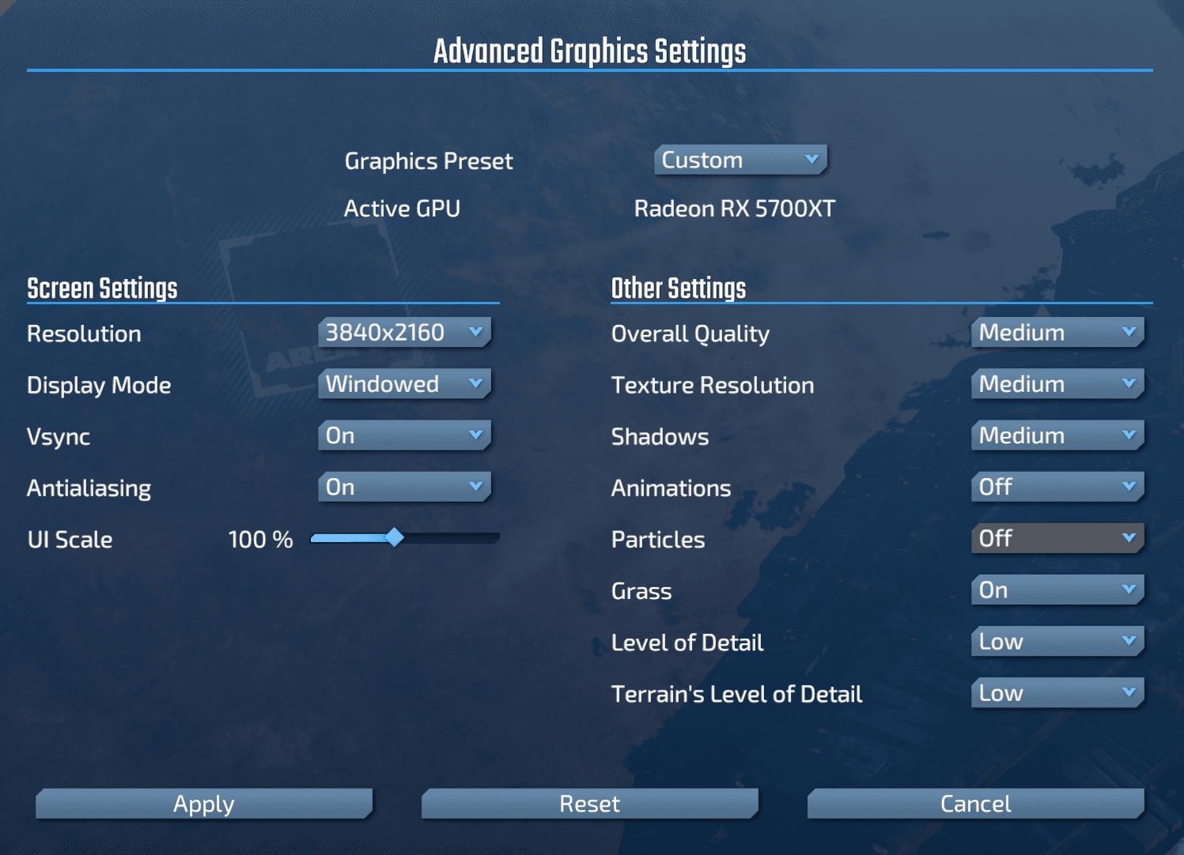
Task: Click the Resolution label
Action: (x=84, y=333)
